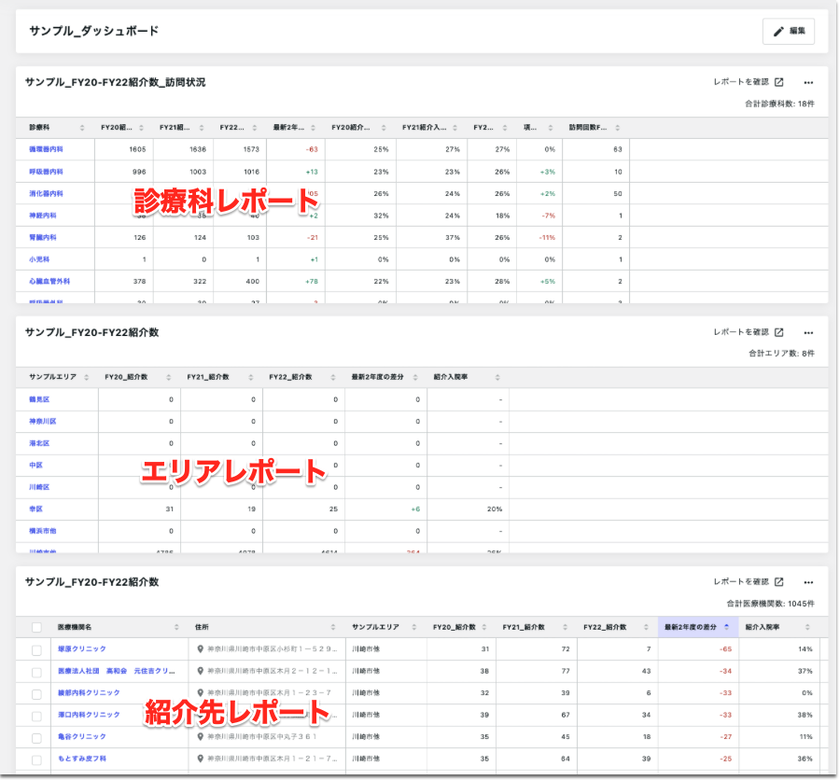Click the 合計医療機関数: 1045件 total text
The width and height of the screenshot is (840, 780).
770,604
